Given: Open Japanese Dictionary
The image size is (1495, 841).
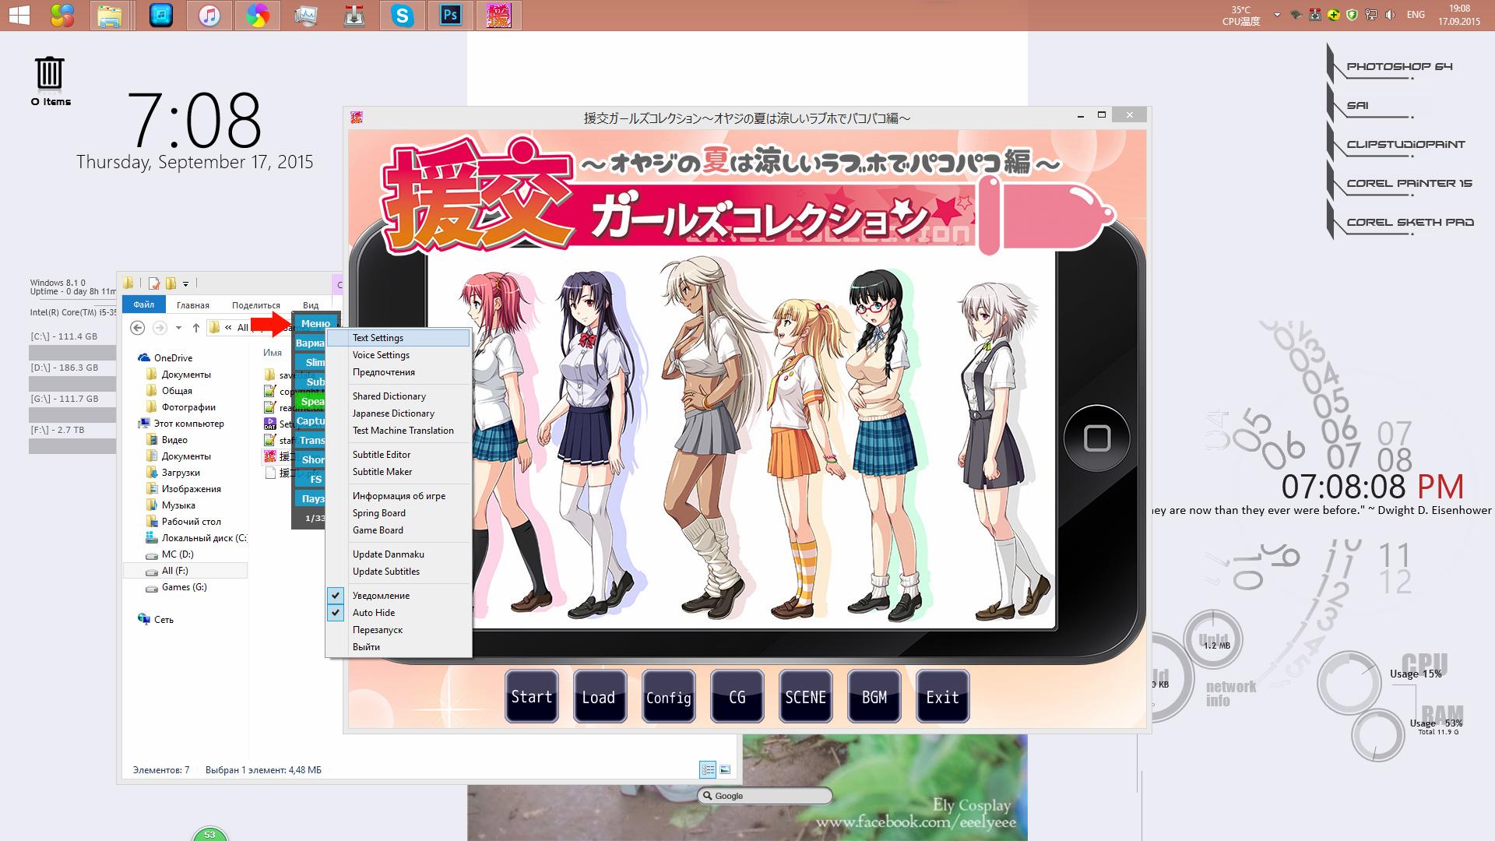Looking at the screenshot, I should coord(399,413).
